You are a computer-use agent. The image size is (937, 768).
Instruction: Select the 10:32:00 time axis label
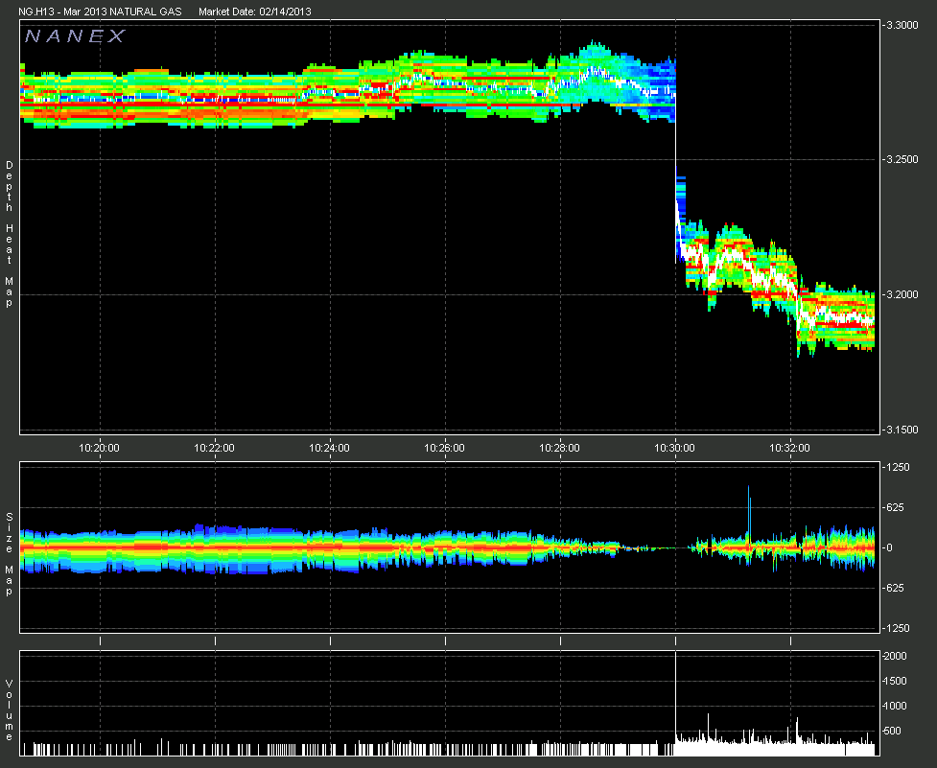tap(789, 448)
